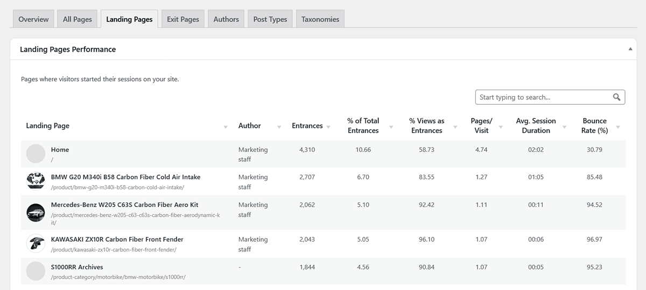Sort by Landing Page column arrow
This screenshot has width=646, height=290.
(x=226, y=127)
